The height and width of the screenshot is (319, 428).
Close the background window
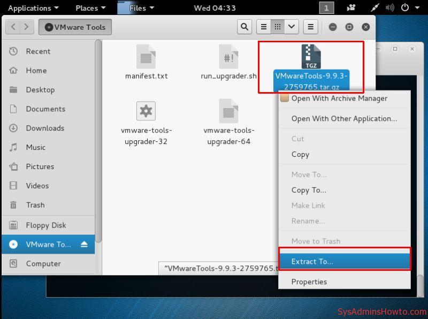coord(412,49)
